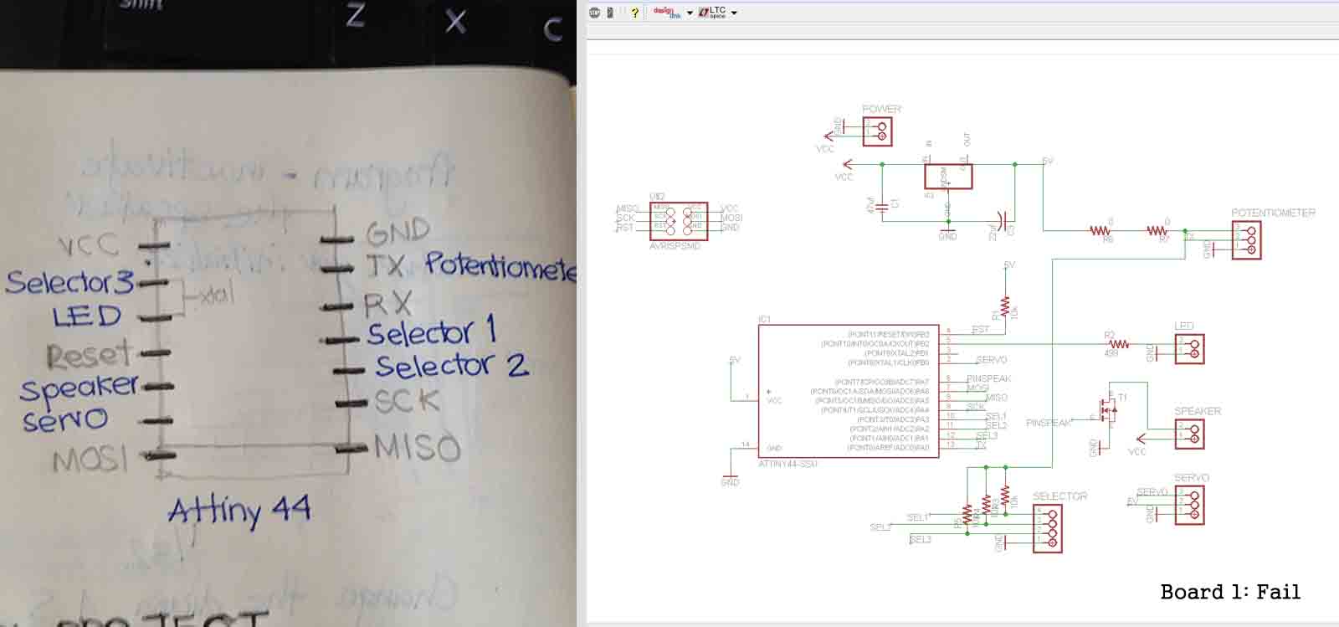Click the design link toolbar icon
The height and width of the screenshot is (627, 1339).
[x=666, y=13]
